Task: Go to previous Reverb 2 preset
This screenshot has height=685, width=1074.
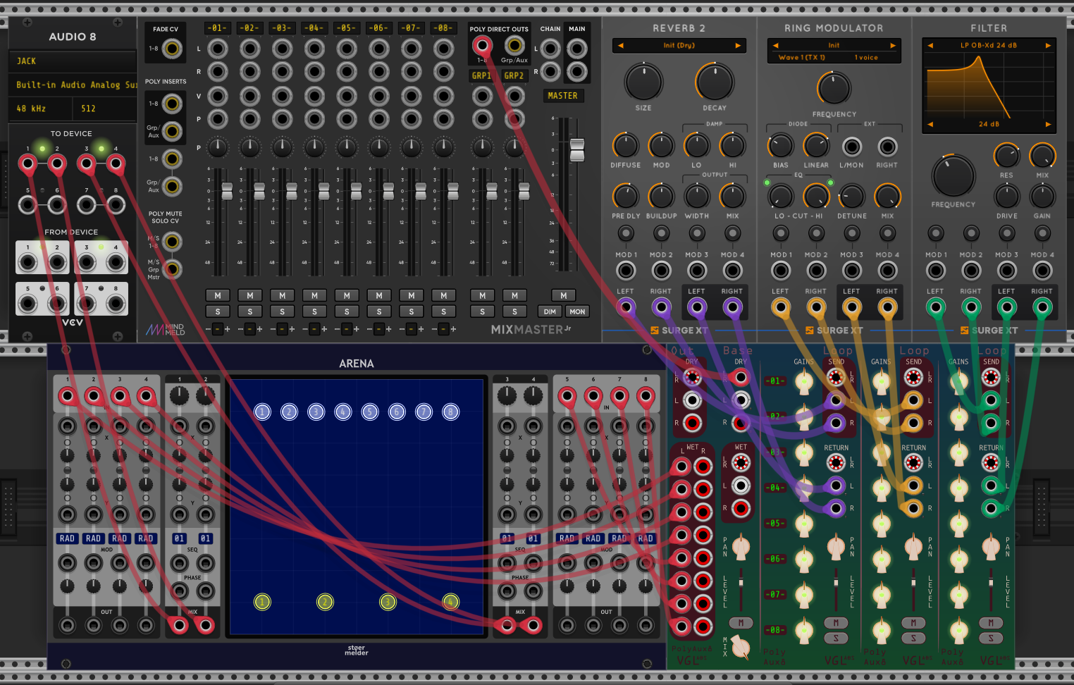Action: (621, 46)
